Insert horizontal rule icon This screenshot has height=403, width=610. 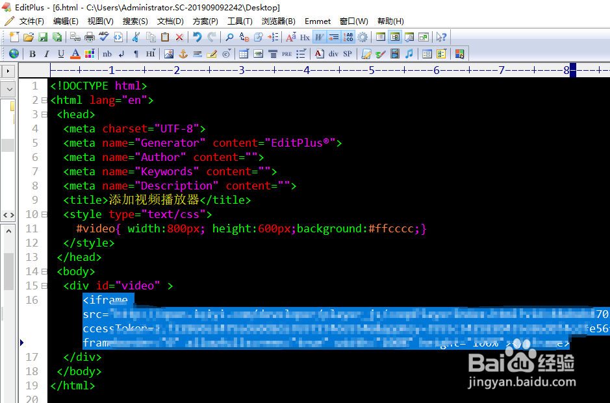coord(197,54)
